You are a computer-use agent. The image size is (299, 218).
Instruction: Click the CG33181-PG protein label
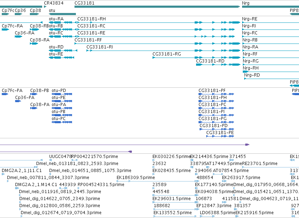(x=213, y=119)
